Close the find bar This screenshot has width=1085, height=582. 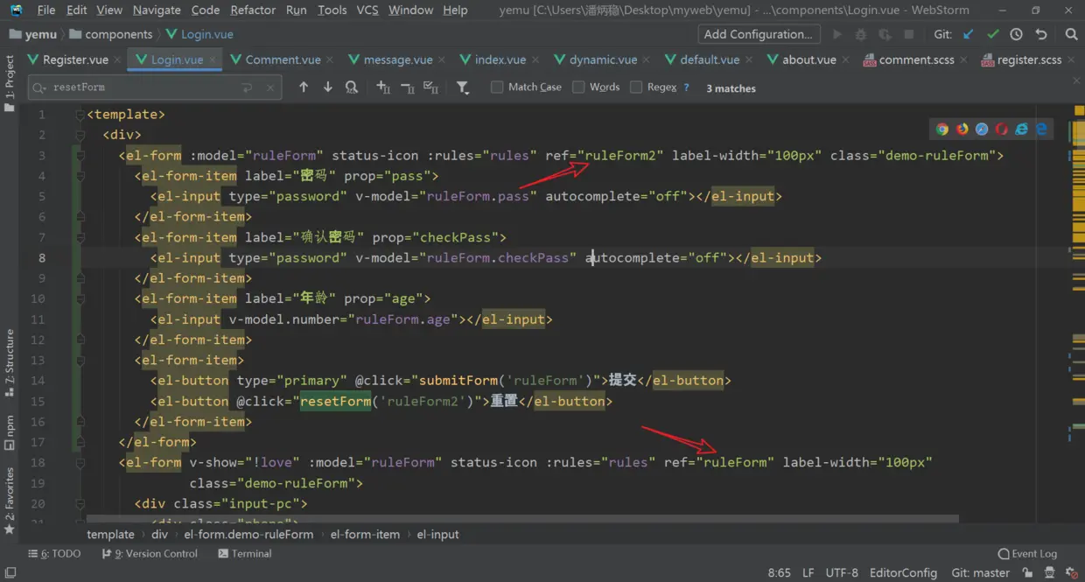tap(1076, 81)
